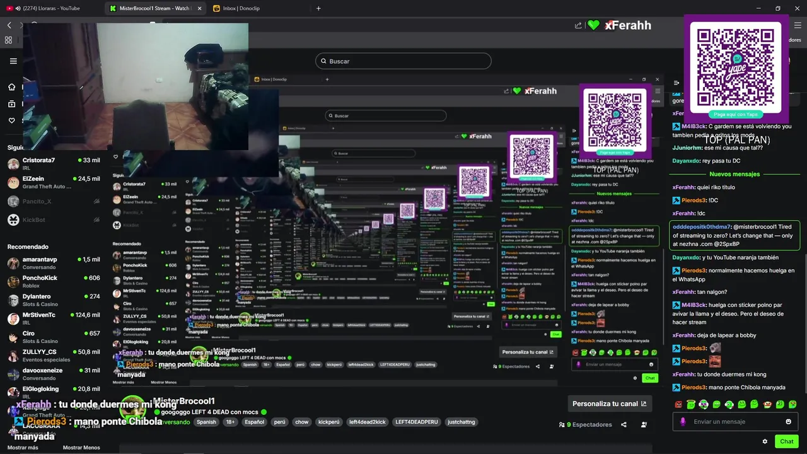The height and width of the screenshot is (454, 807).
Task: Open a new browser tab
Action: point(318,8)
